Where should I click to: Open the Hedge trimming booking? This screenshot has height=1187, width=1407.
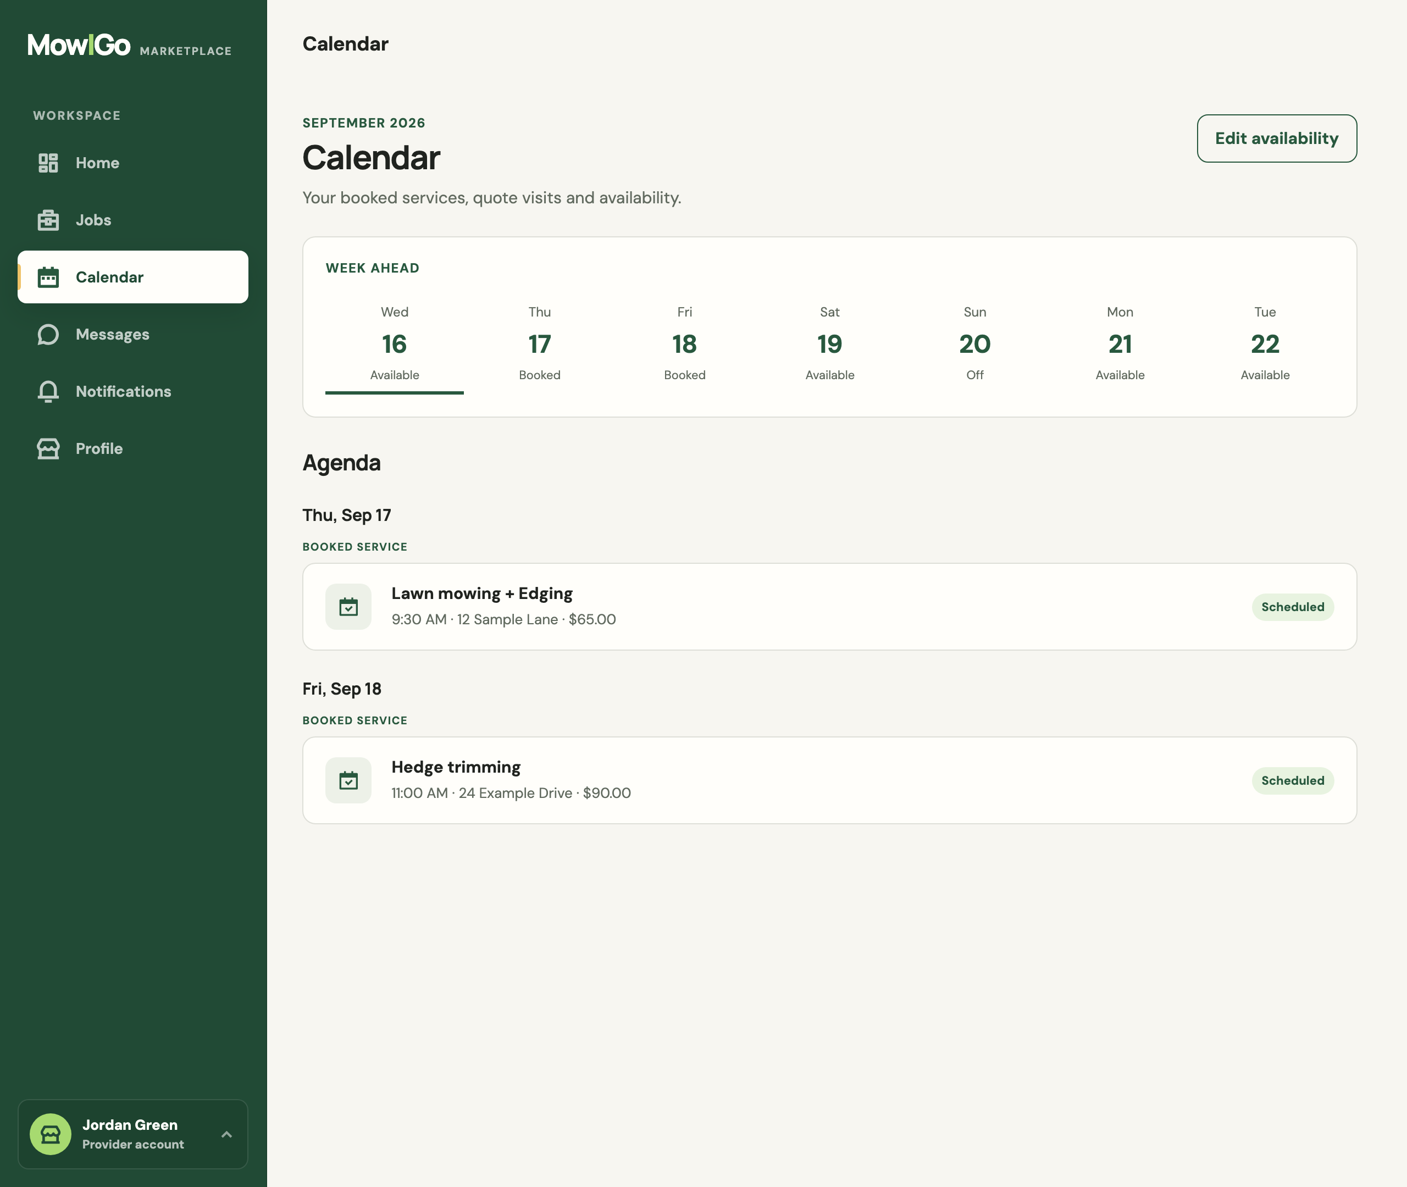(830, 780)
